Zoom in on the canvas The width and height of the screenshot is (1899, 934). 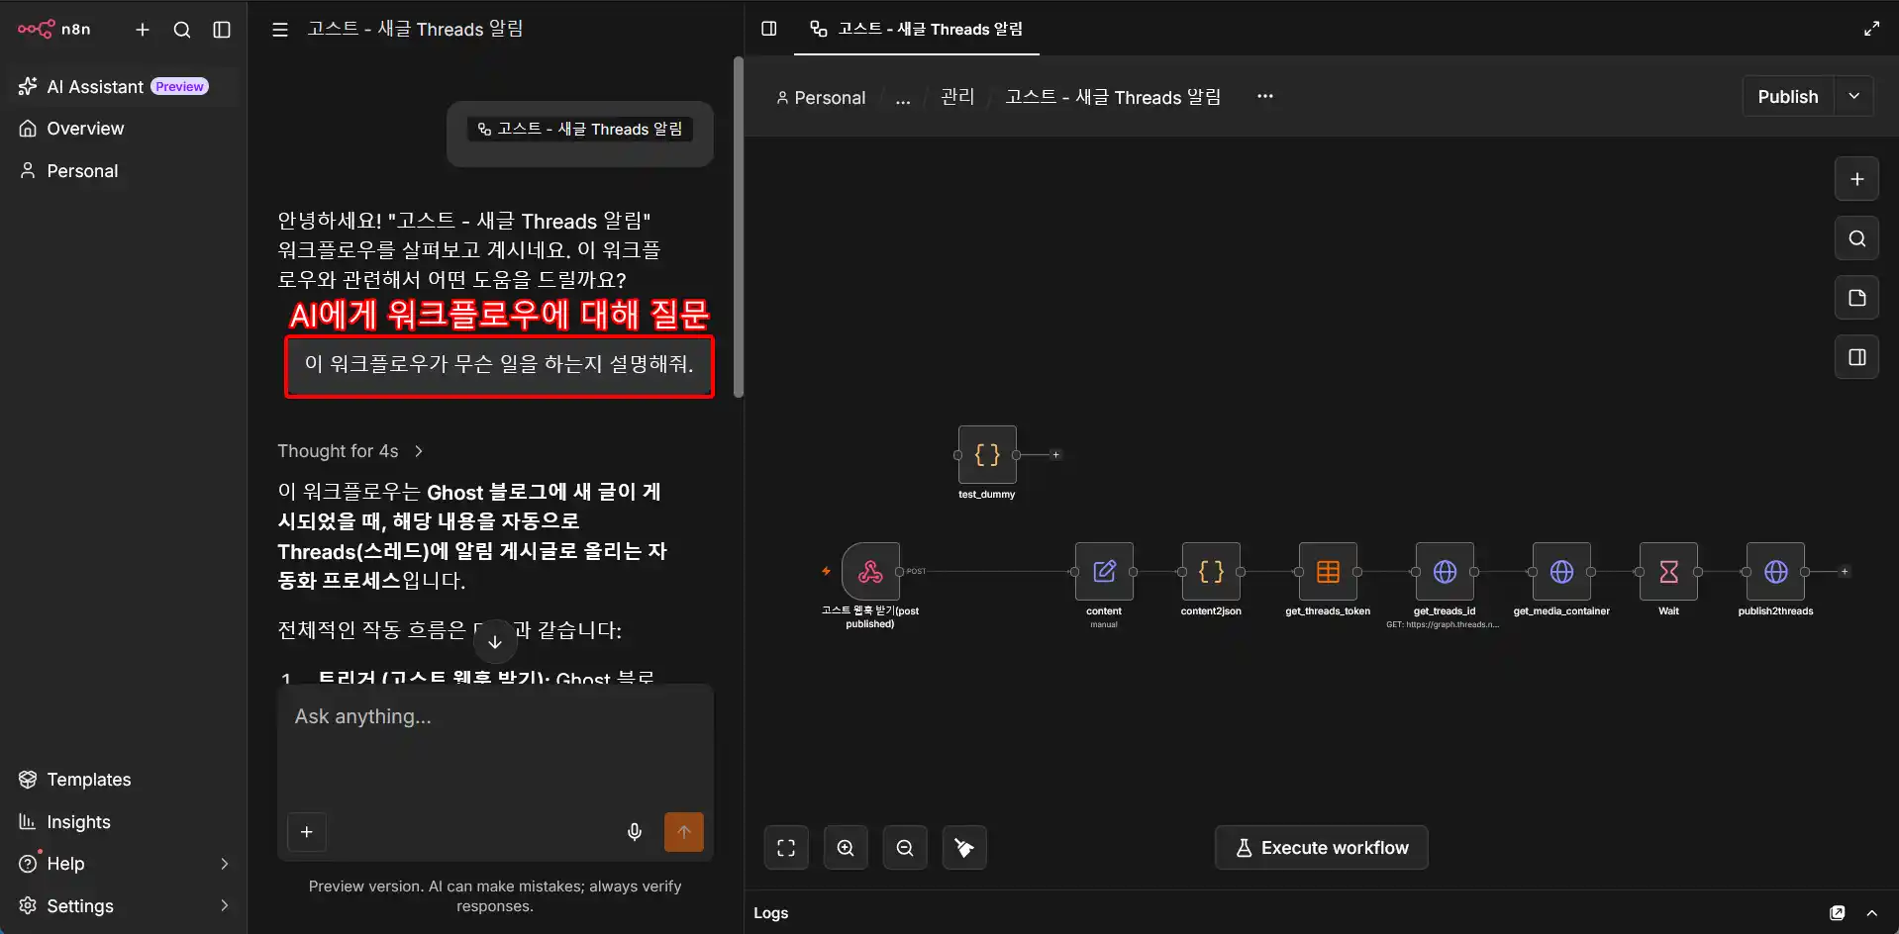tap(846, 848)
